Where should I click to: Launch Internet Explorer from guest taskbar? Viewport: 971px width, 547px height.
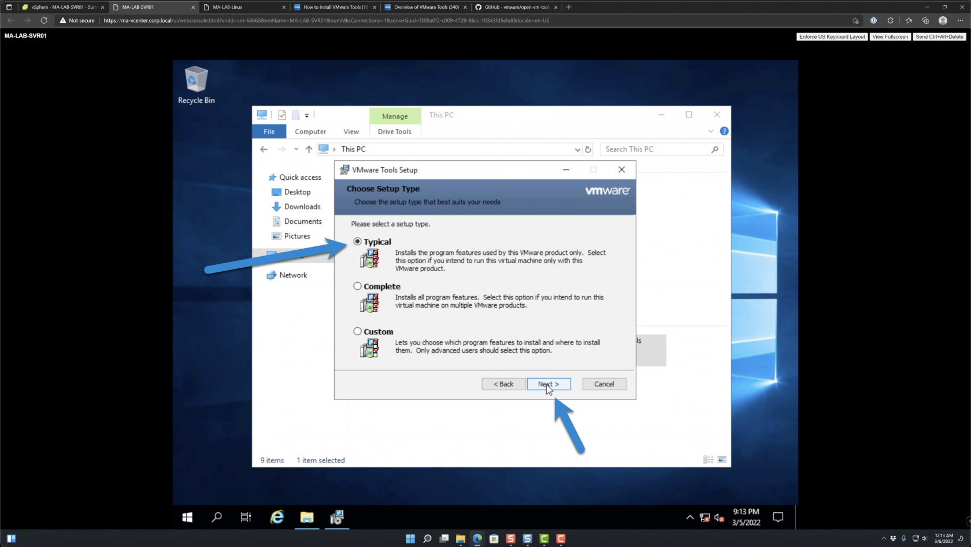pyautogui.click(x=277, y=518)
